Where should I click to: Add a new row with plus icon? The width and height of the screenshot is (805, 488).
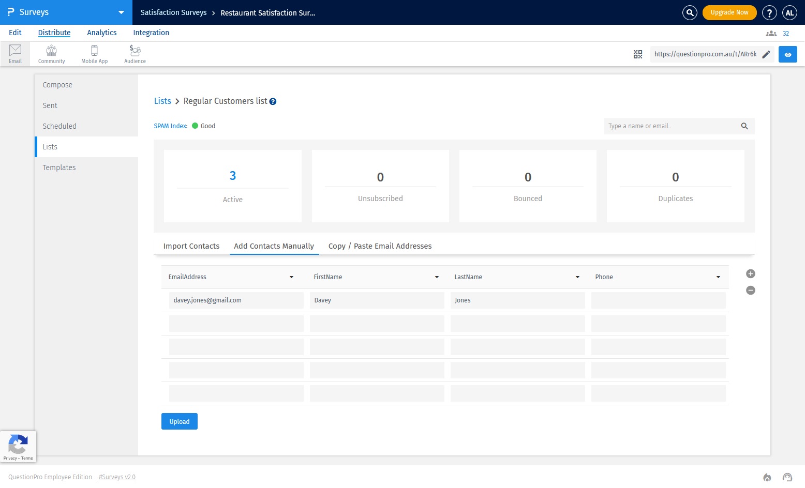(751, 274)
